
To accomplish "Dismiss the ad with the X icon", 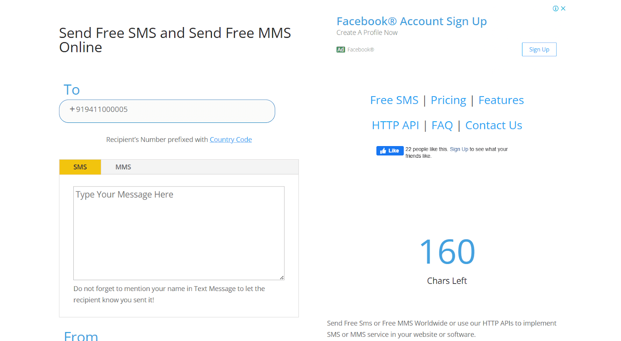I will pyautogui.click(x=563, y=8).
